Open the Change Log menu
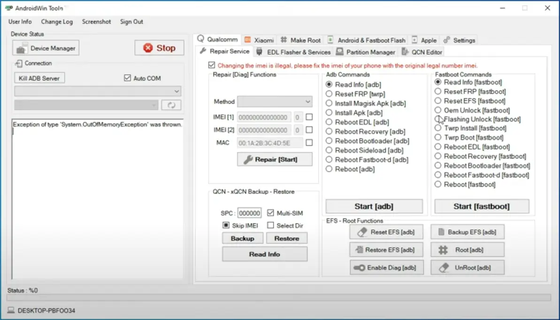 pyautogui.click(x=57, y=22)
